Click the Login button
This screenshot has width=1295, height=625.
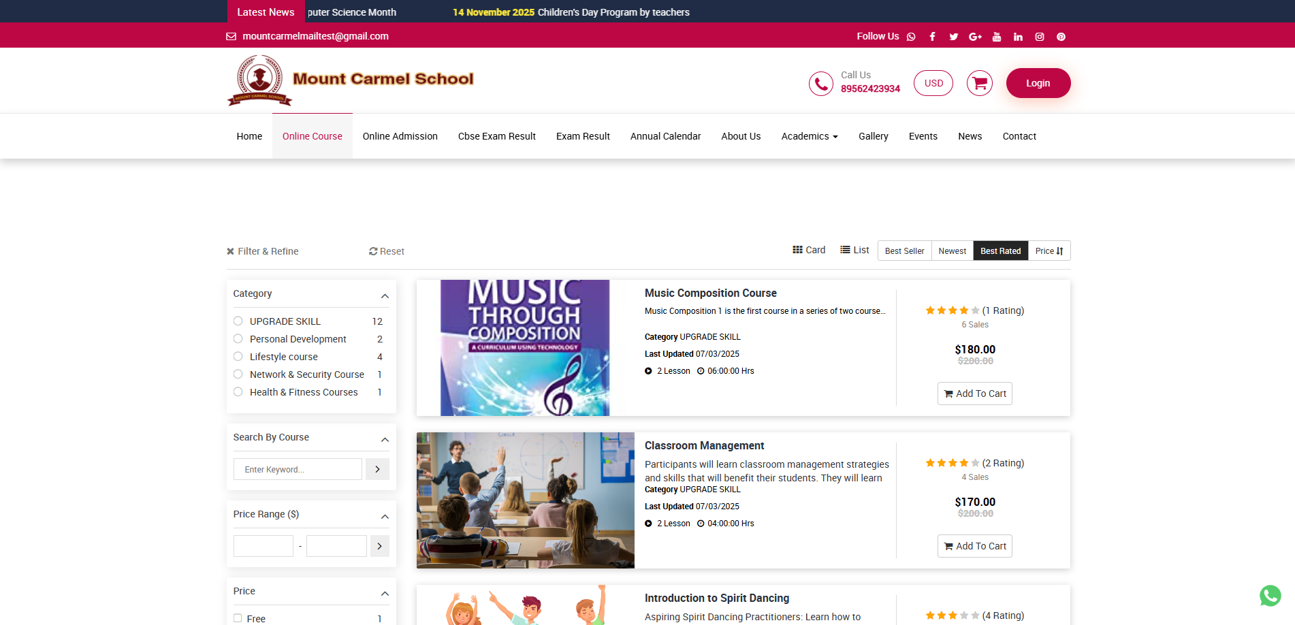click(1038, 83)
